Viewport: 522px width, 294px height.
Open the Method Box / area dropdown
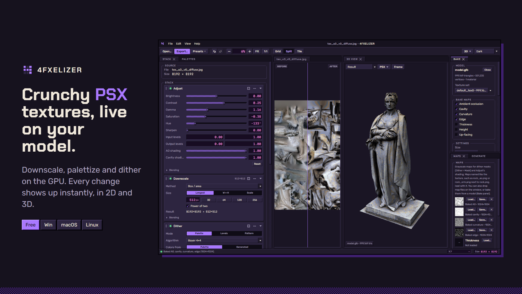(224, 186)
